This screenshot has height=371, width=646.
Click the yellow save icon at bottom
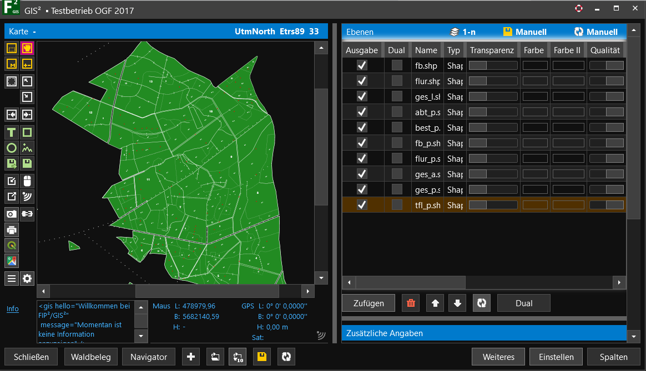click(261, 357)
